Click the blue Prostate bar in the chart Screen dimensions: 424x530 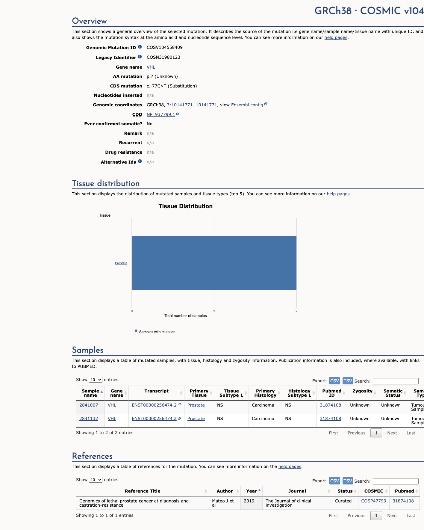click(214, 263)
